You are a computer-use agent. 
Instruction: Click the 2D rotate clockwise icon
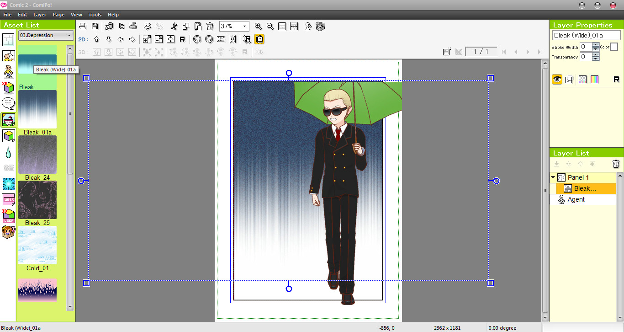[209, 39]
